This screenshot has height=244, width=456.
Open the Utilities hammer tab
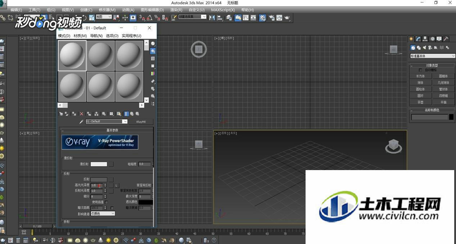(446, 39)
